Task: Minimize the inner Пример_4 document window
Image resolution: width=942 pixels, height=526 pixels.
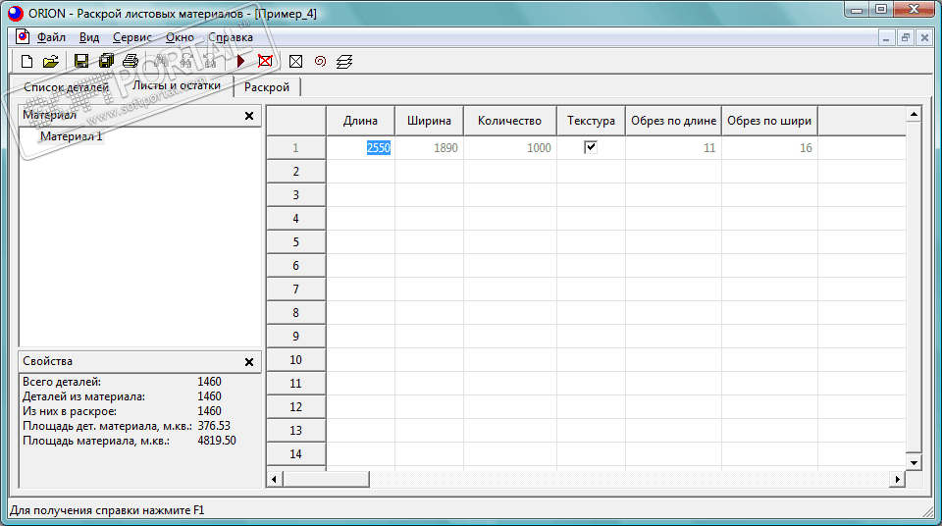Action: coord(885,38)
